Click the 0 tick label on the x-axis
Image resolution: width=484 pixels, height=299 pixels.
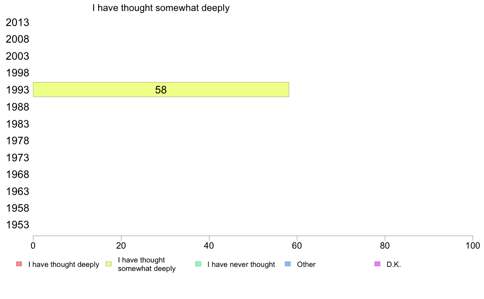[33, 245]
